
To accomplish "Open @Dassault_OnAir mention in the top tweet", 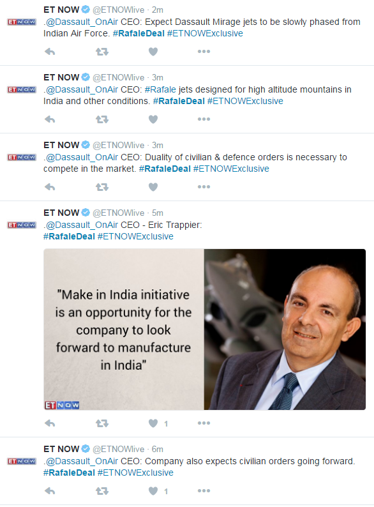I will point(82,22).
